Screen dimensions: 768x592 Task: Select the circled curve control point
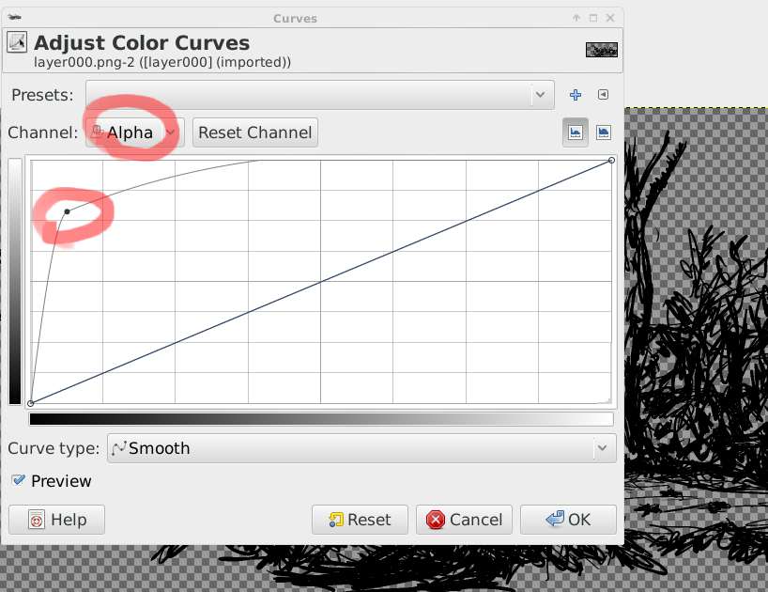tap(67, 211)
